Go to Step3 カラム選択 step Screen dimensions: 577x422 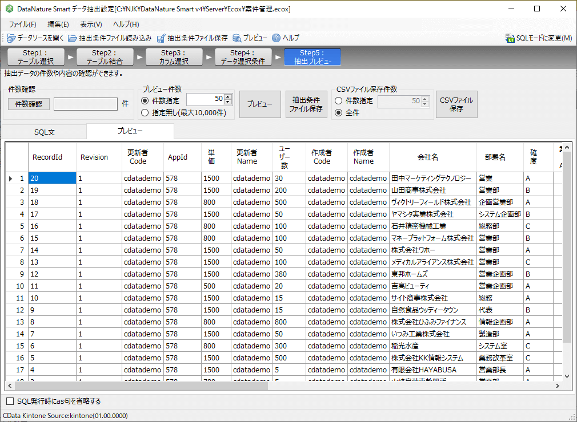pyautogui.click(x=174, y=57)
